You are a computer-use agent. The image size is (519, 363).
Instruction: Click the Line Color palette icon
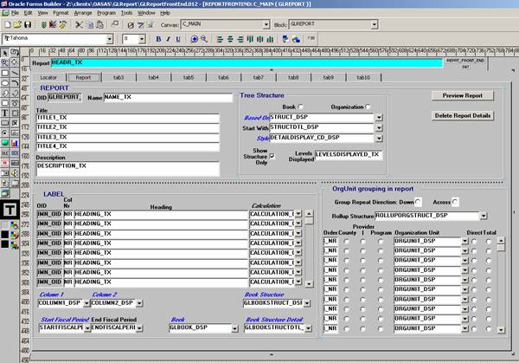(14, 235)
